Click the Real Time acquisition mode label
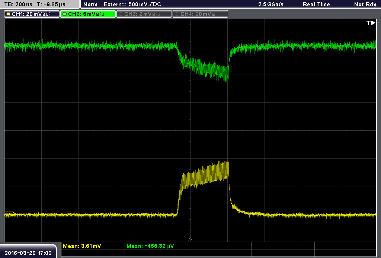This screenshot has height=258, width=381. (x=316, y=4)
